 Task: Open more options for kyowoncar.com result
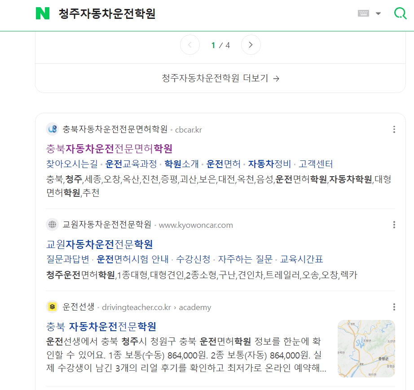[394, 225]
